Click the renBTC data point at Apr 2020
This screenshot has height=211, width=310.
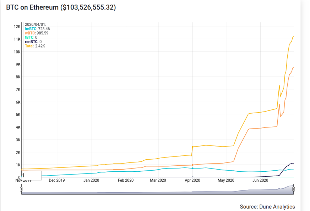pyautogui.click(x=192, y=177)
